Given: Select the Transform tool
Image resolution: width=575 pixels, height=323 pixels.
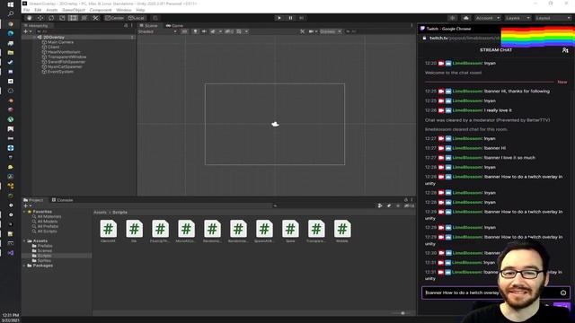Looking at the screenshot, I should coord(84,18).
